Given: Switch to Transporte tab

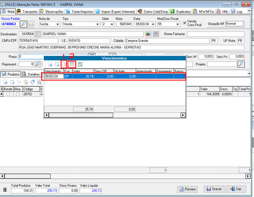Looking at the screenshot, I should pos(27,12).
